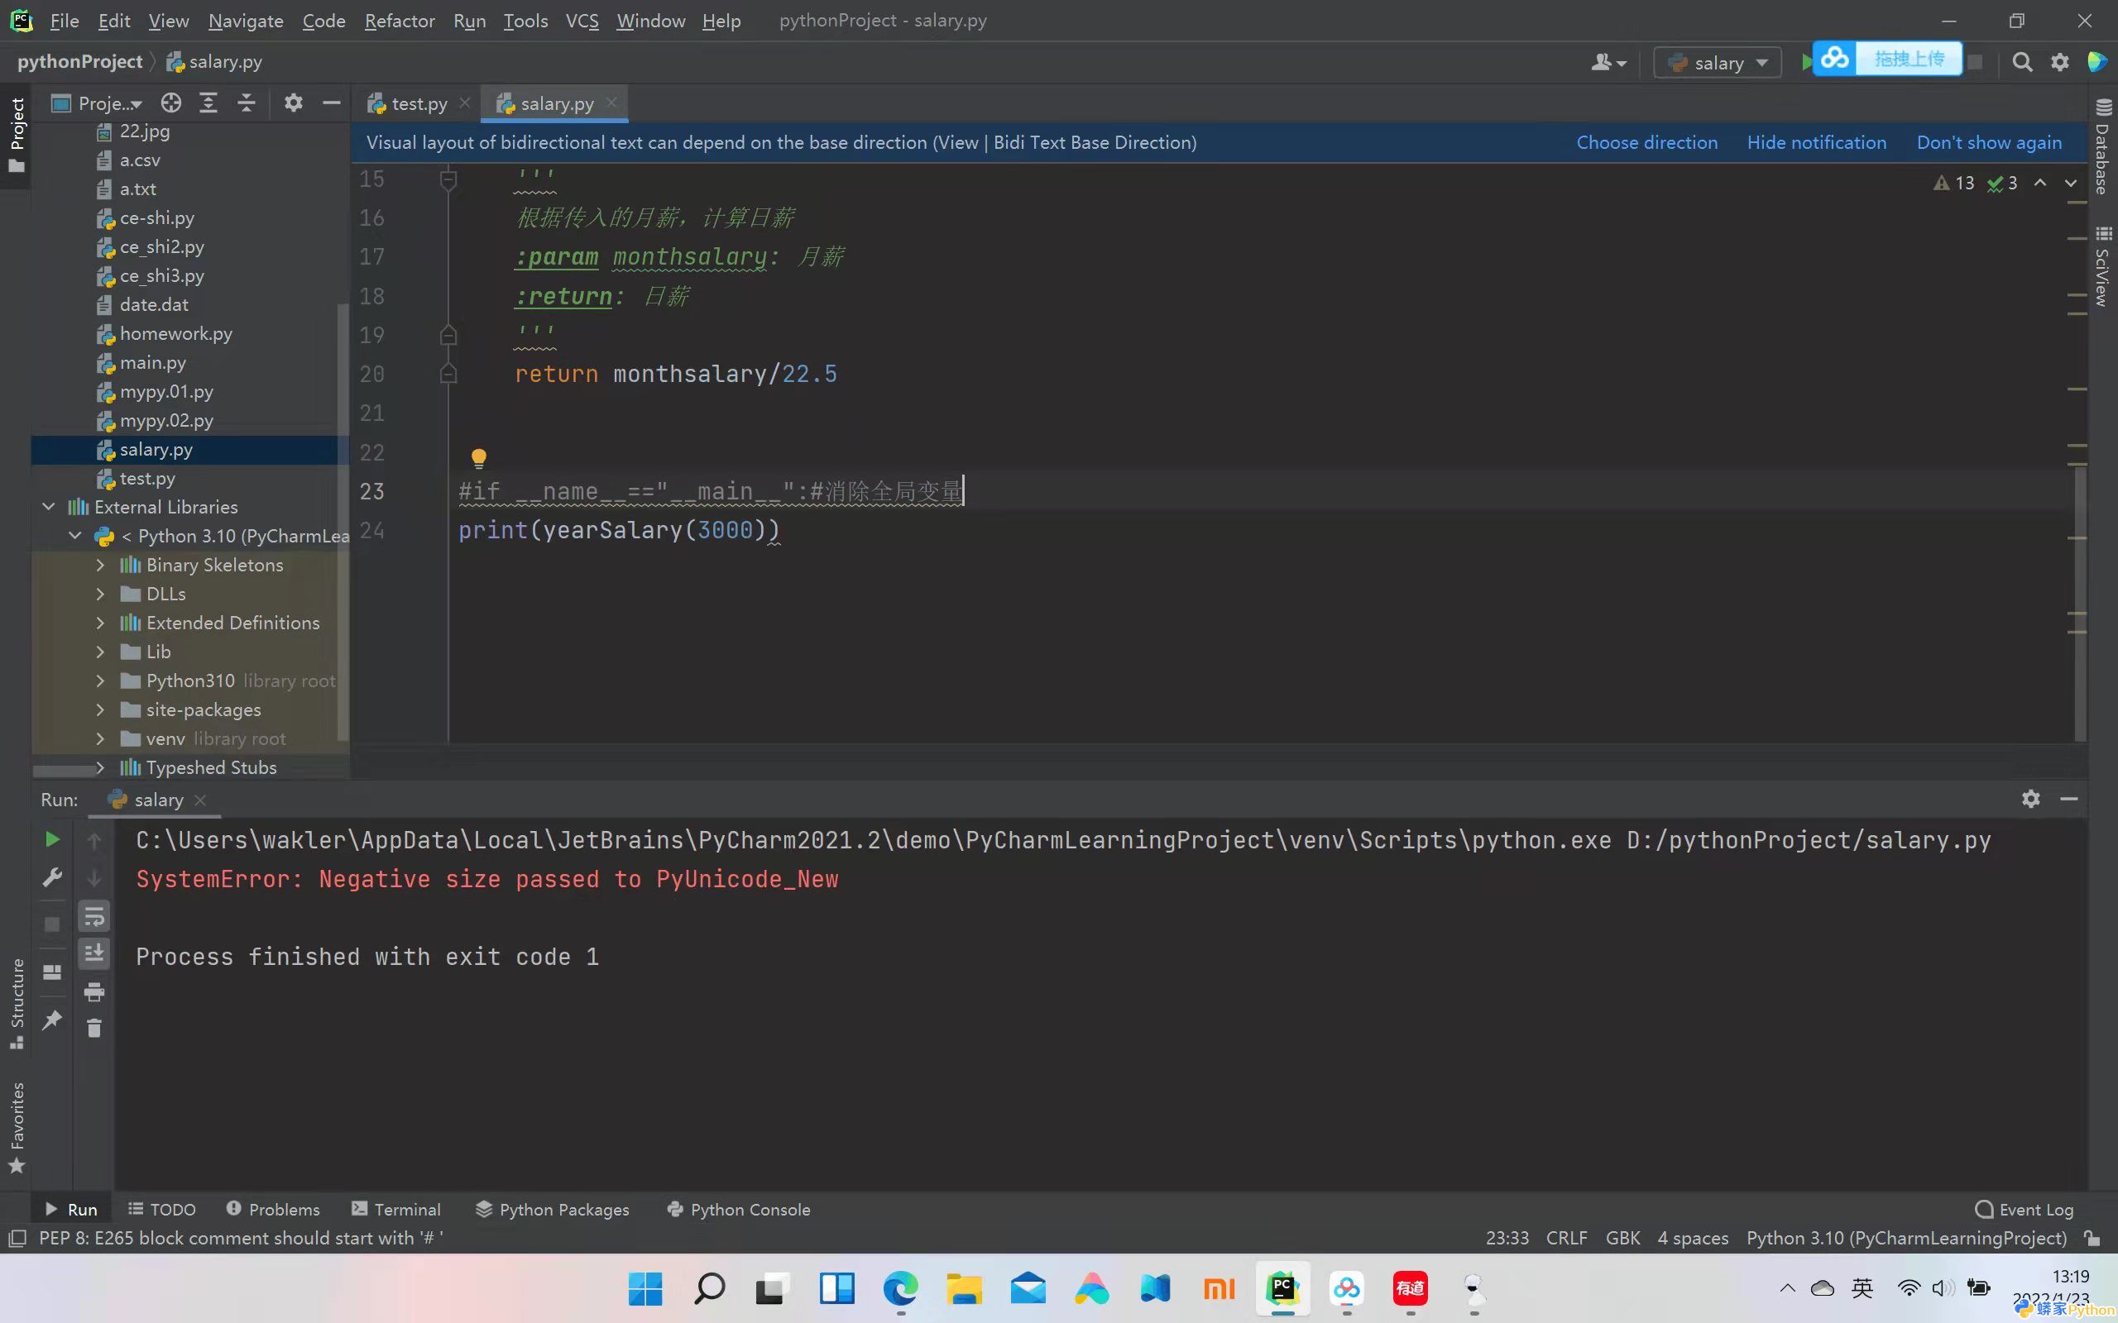
Task: Toggle read-only lock icon in status bar
Action: [2092, 1238]
